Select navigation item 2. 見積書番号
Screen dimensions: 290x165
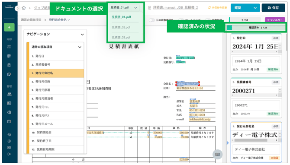(57, 65)
